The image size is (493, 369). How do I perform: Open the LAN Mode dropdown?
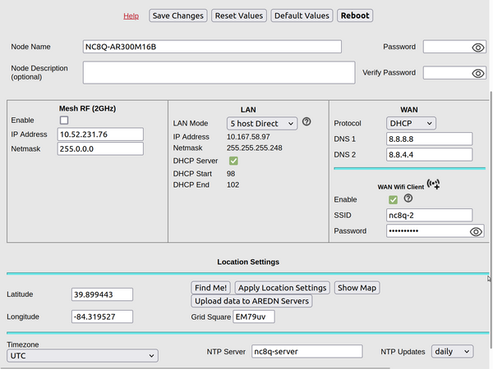(262, 124)
